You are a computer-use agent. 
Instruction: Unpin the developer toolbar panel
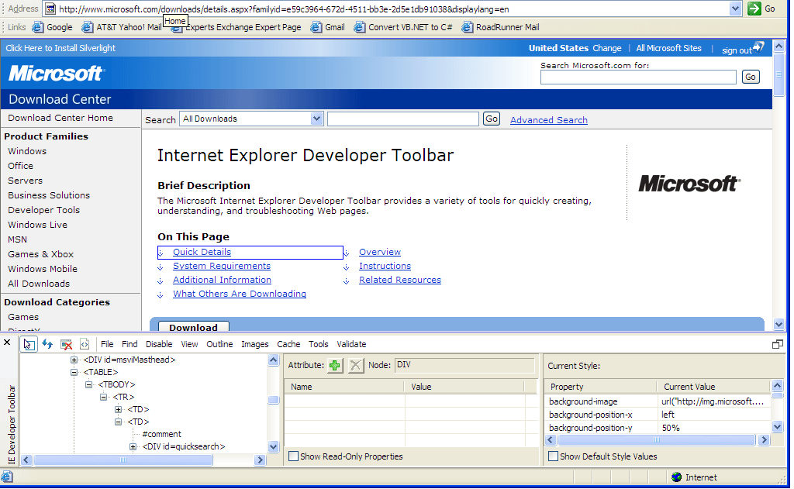777,344
